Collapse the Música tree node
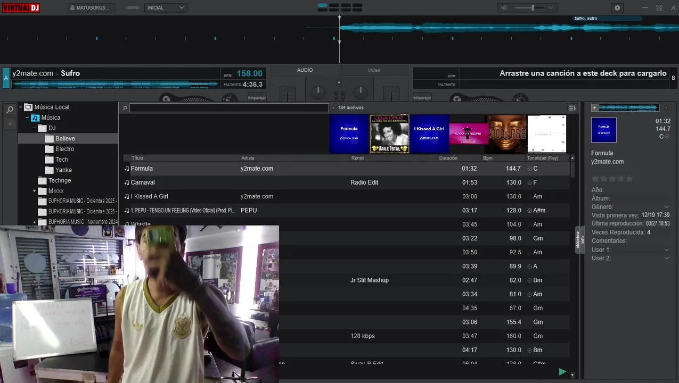Screen dimensions: 679x383 (x=27, y=118)
